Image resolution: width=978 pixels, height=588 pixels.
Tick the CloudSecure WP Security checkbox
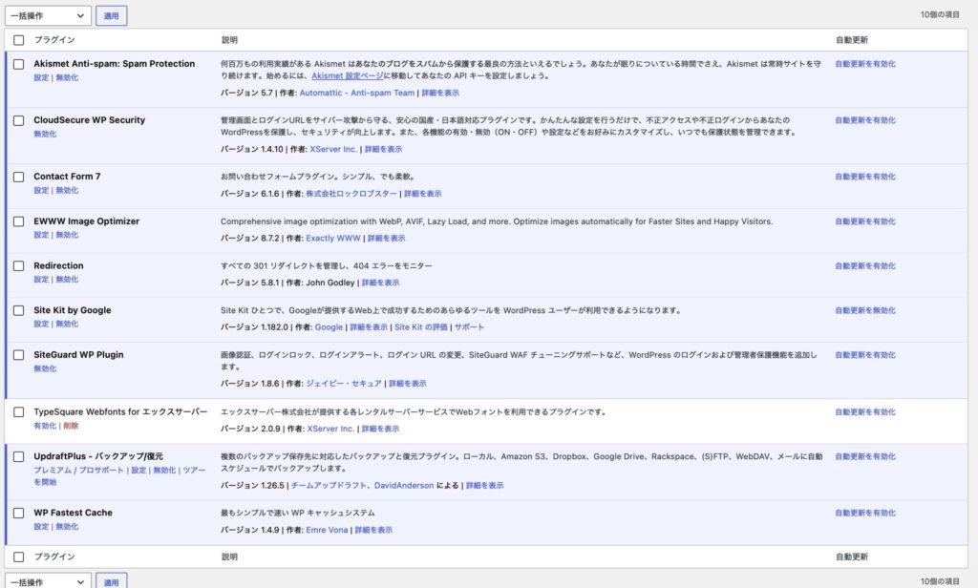pos(19,120)
